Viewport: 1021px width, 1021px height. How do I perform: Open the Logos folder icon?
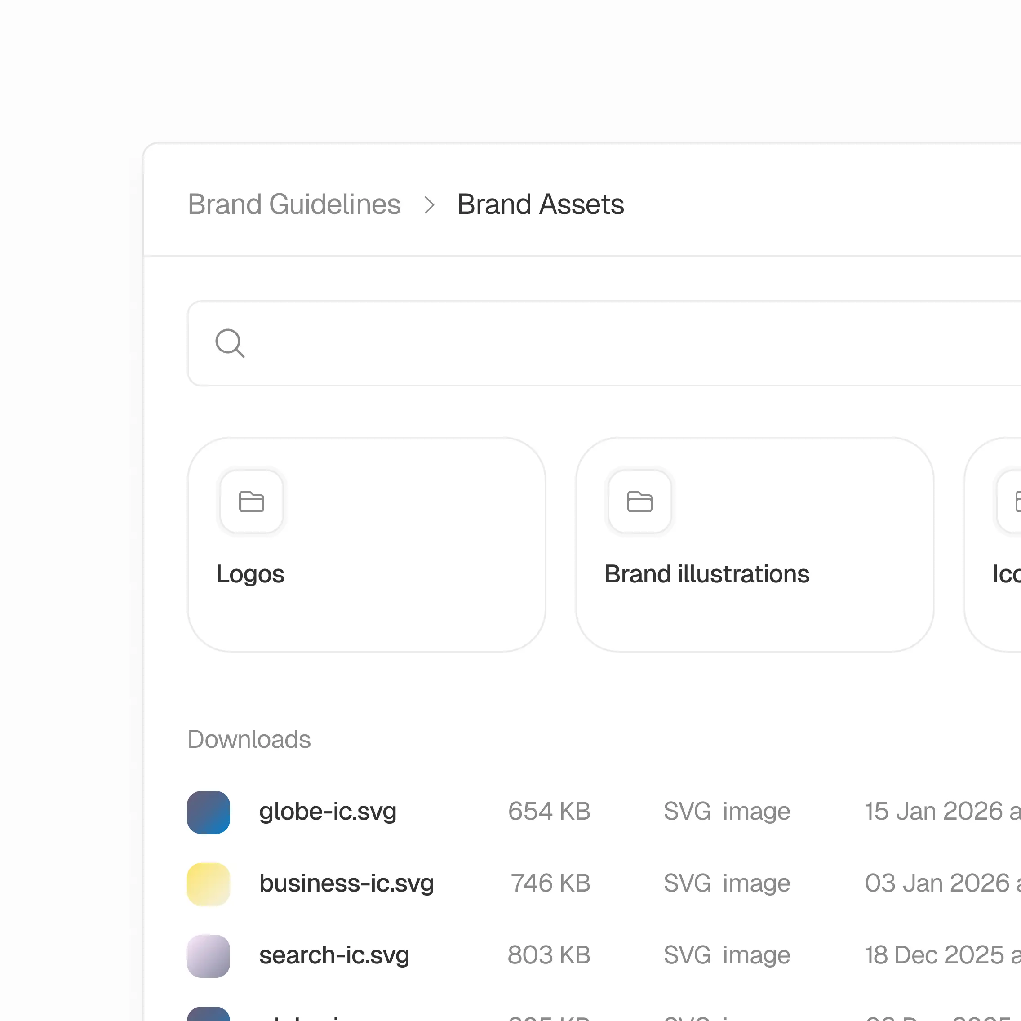[252, 502]
